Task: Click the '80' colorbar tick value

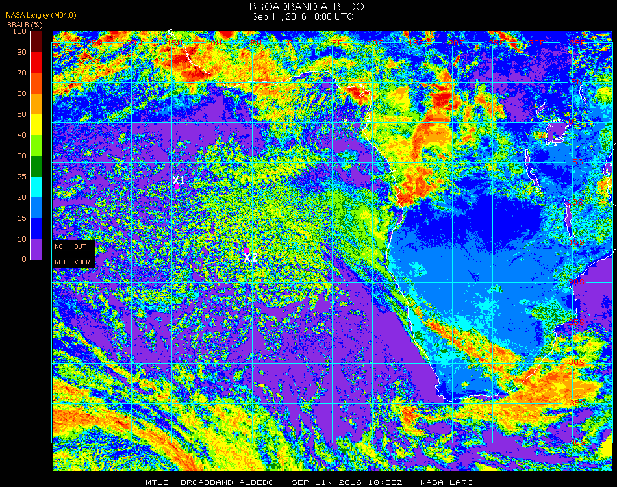Action: click(21, 52)
